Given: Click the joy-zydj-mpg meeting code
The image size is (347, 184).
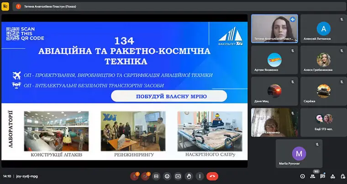Looking at the screenshot, I should pos(26,176).
